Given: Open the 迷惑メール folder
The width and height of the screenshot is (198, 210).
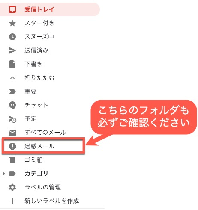Looking at the screenshot, I should point(43,146).
